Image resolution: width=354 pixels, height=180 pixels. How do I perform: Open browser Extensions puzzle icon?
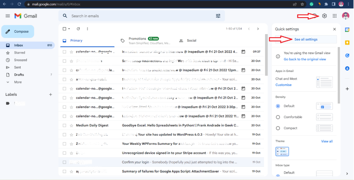coord(326,4)
